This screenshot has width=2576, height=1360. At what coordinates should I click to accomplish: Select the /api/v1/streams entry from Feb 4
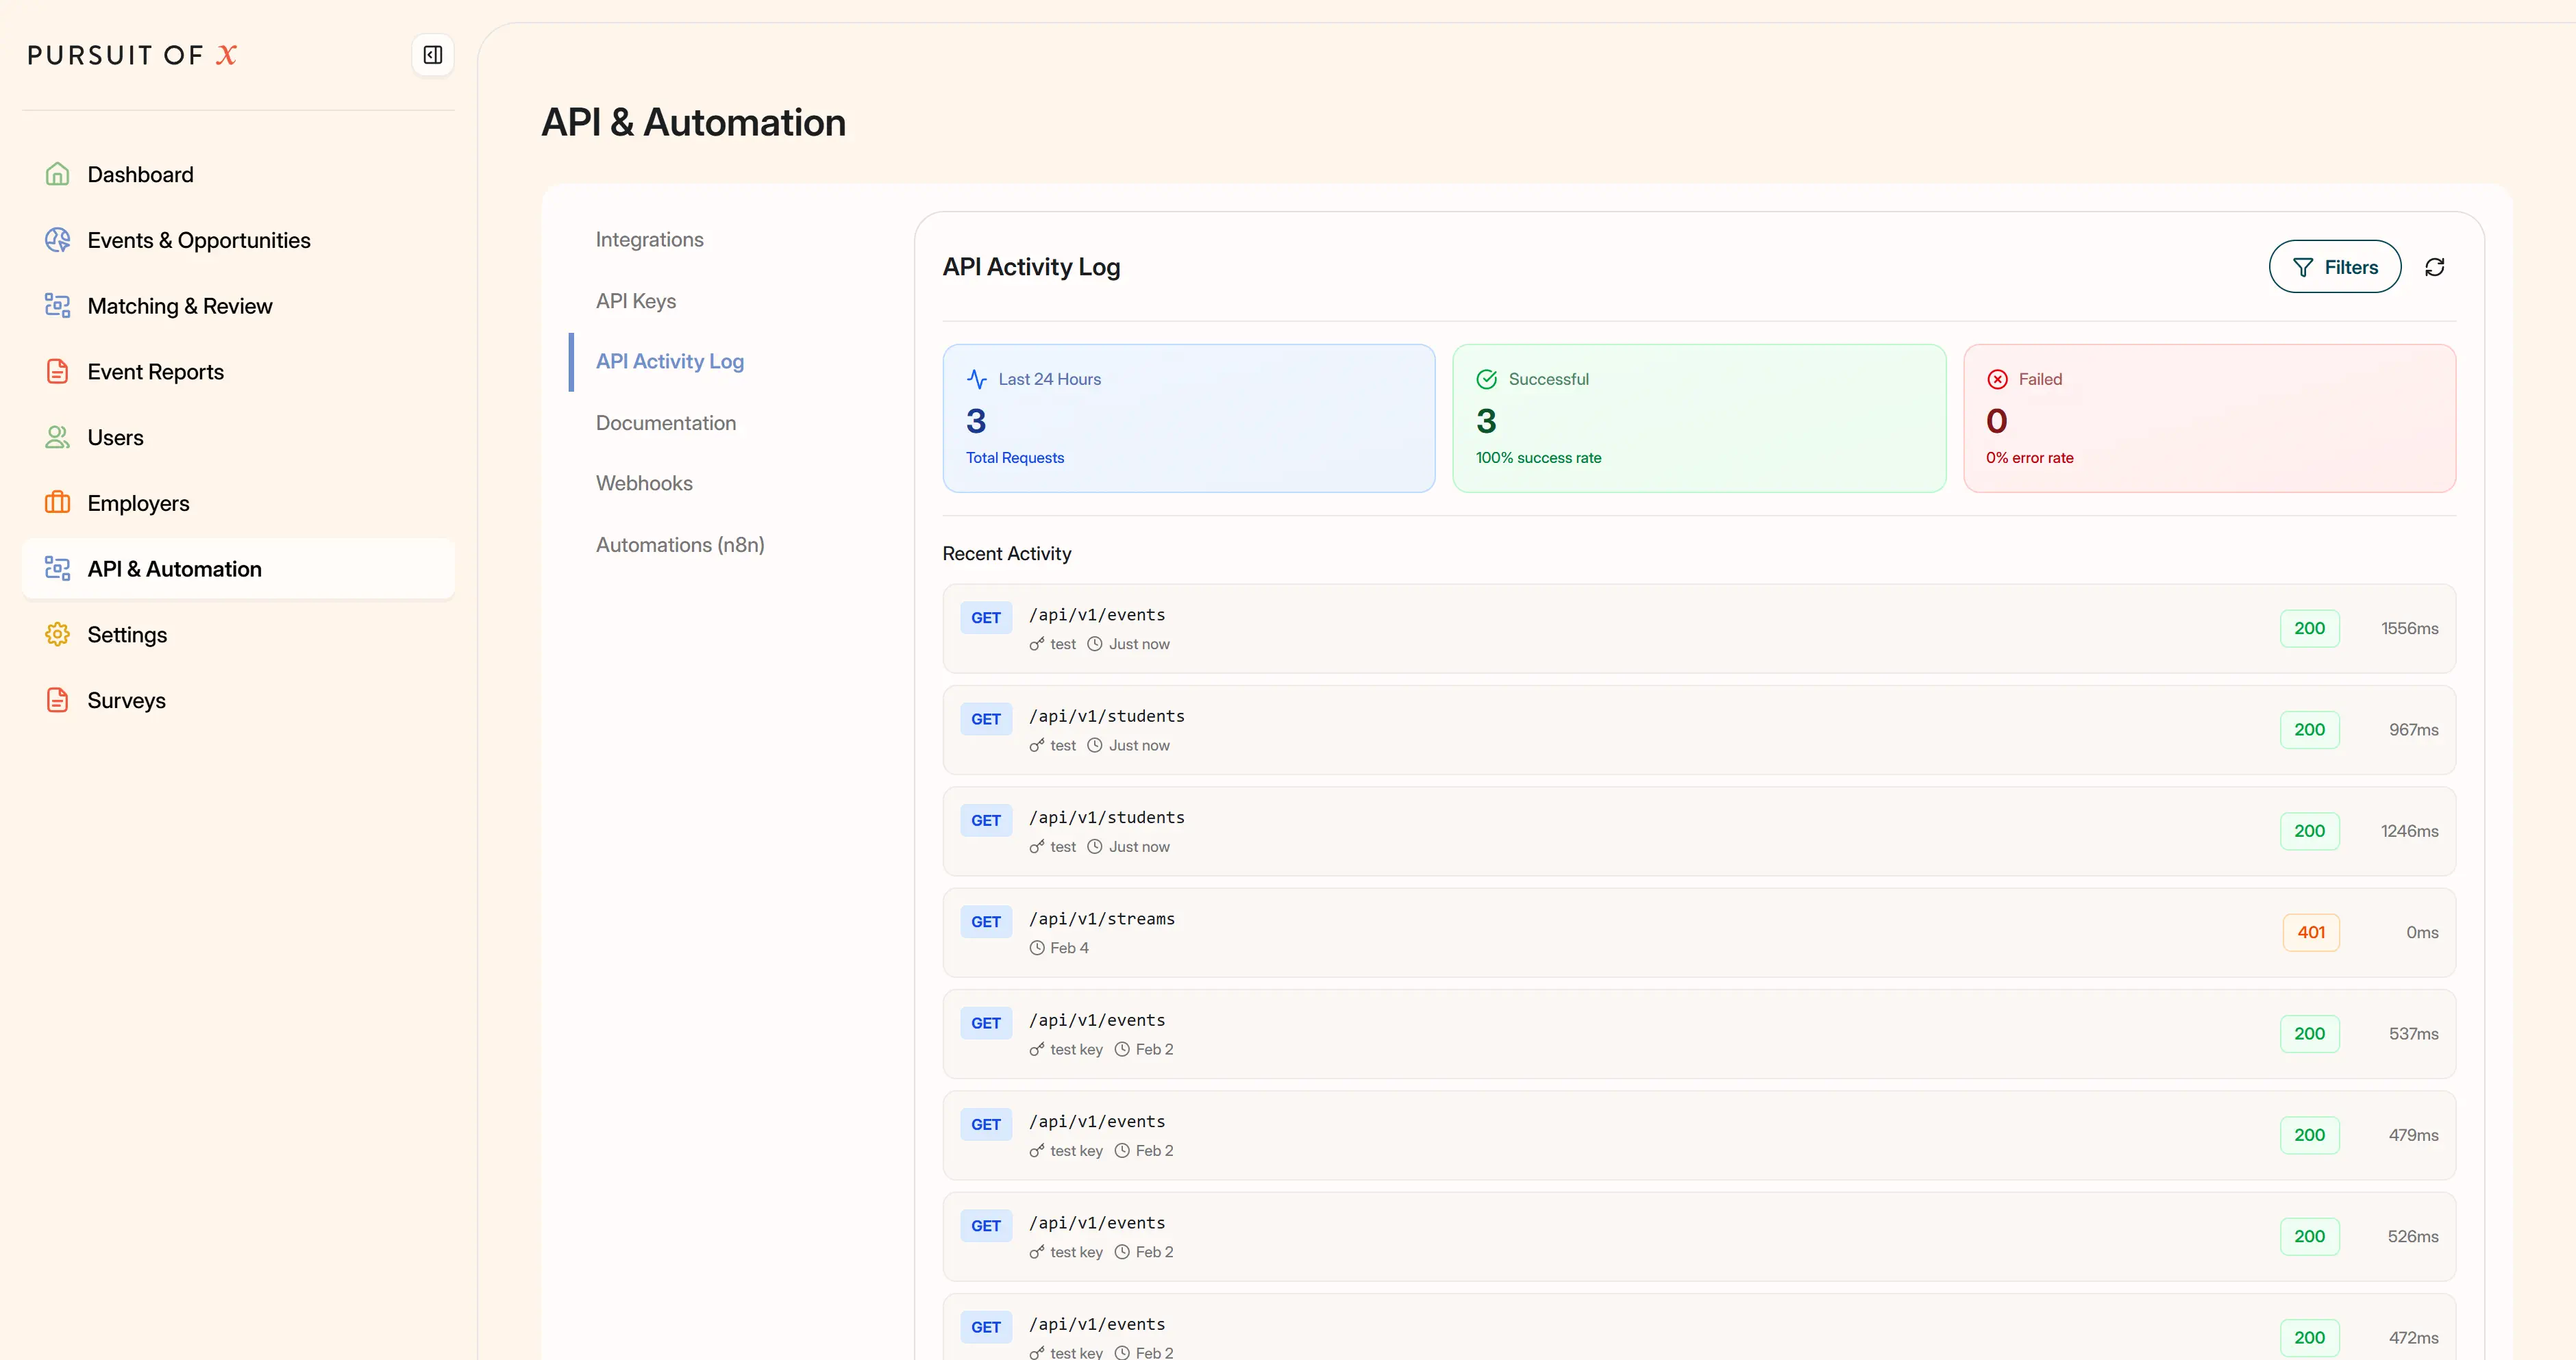tap(1698, 932)
